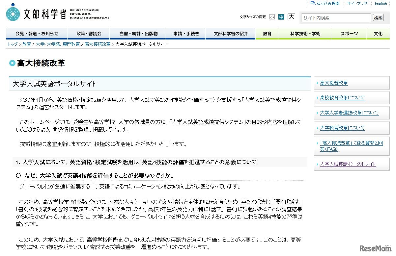Viewport: 396px width, 256px height.
Task: Open the スポーツ navigation tab
Action: [349, 33]
